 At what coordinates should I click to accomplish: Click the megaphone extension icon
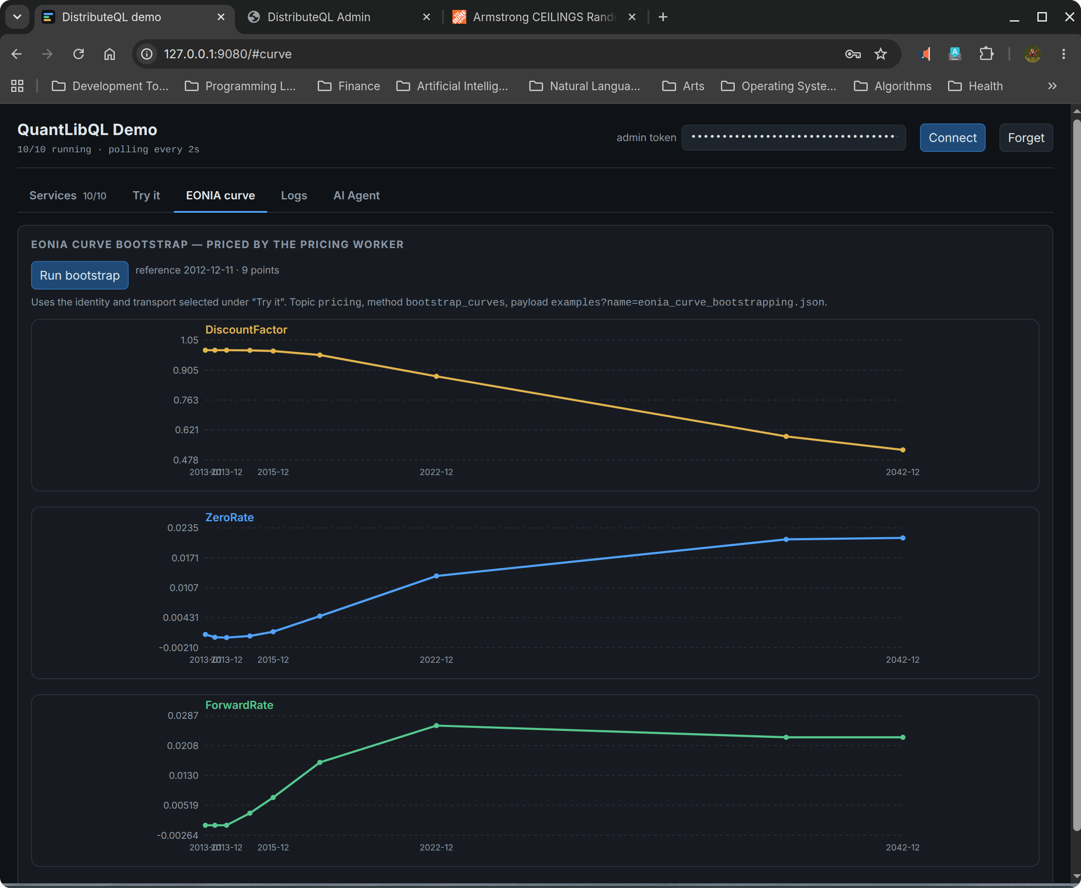coord(925,54)
